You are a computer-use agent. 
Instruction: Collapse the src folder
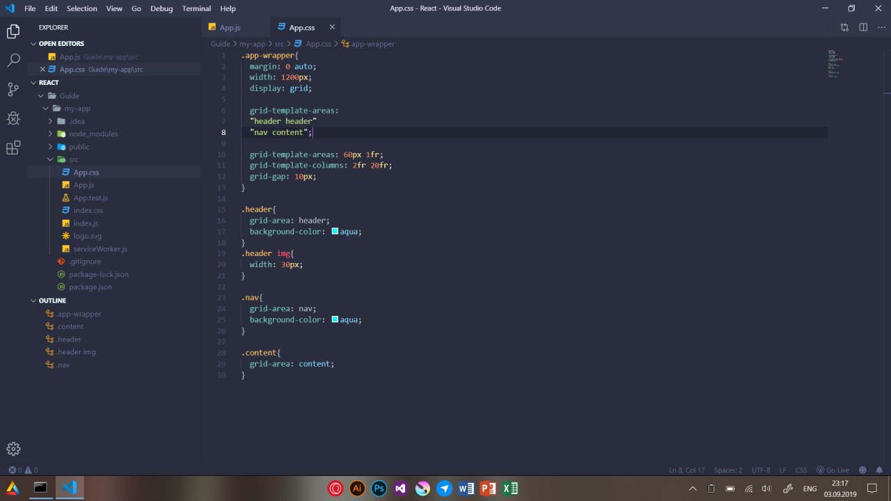(x=73, y=159)
